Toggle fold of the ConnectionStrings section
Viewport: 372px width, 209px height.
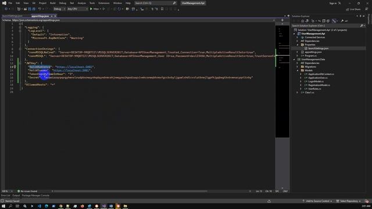click(x=20, y=49)
